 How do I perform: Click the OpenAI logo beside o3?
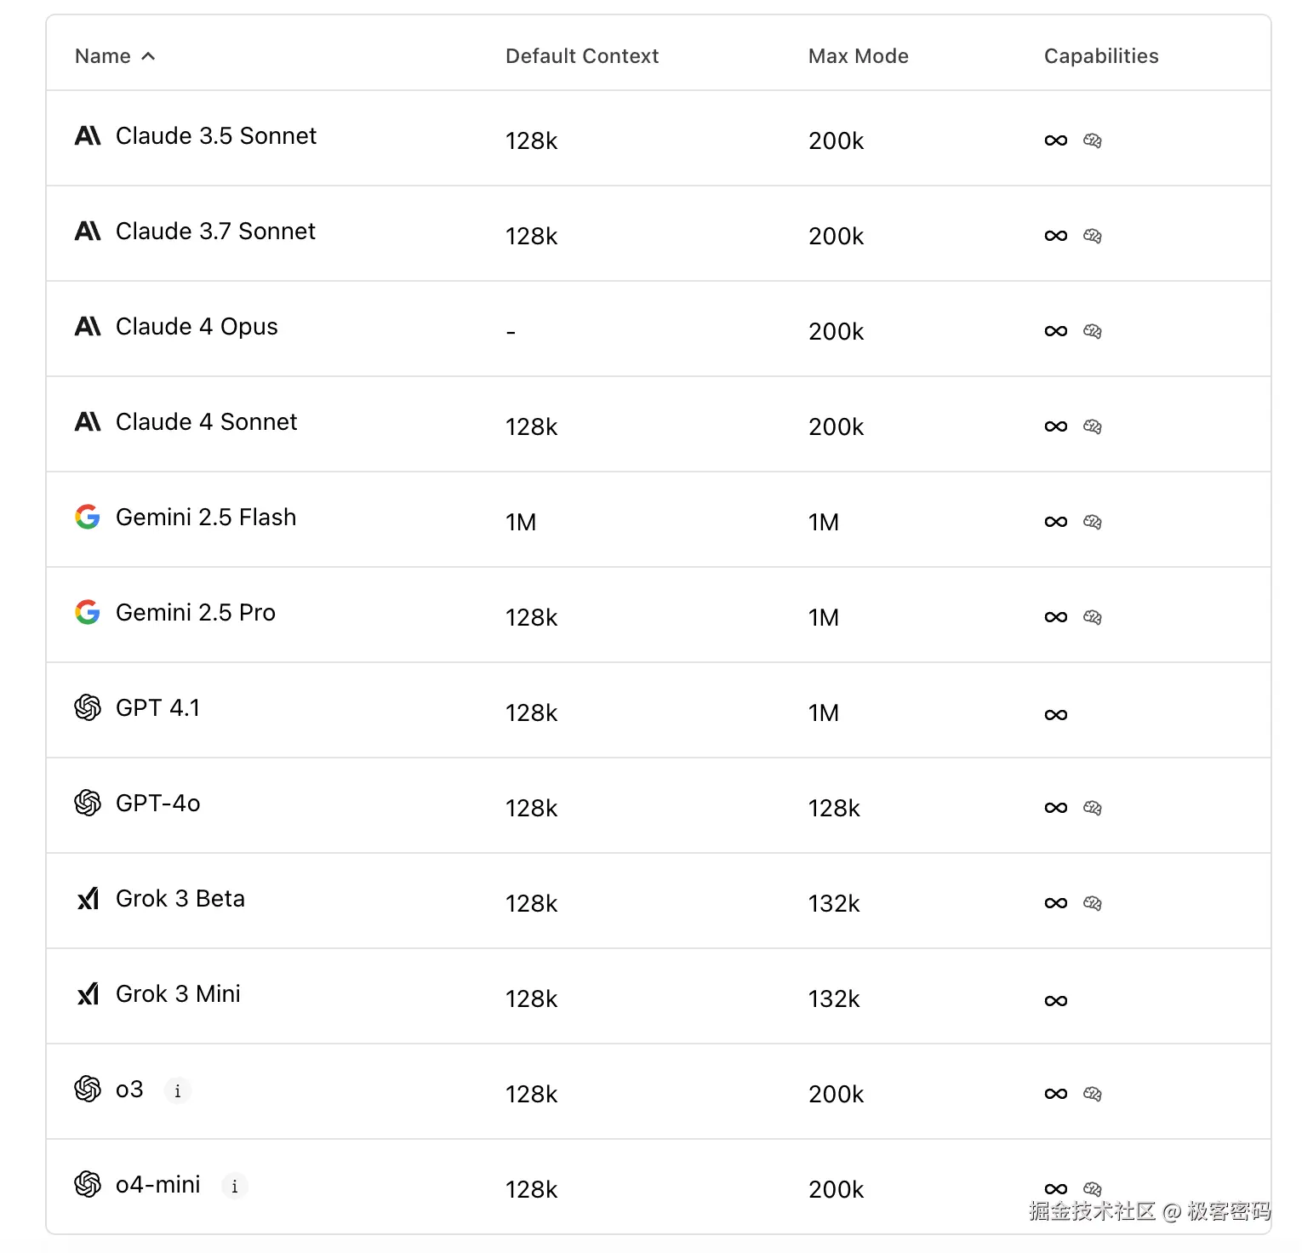[88, 1089]
